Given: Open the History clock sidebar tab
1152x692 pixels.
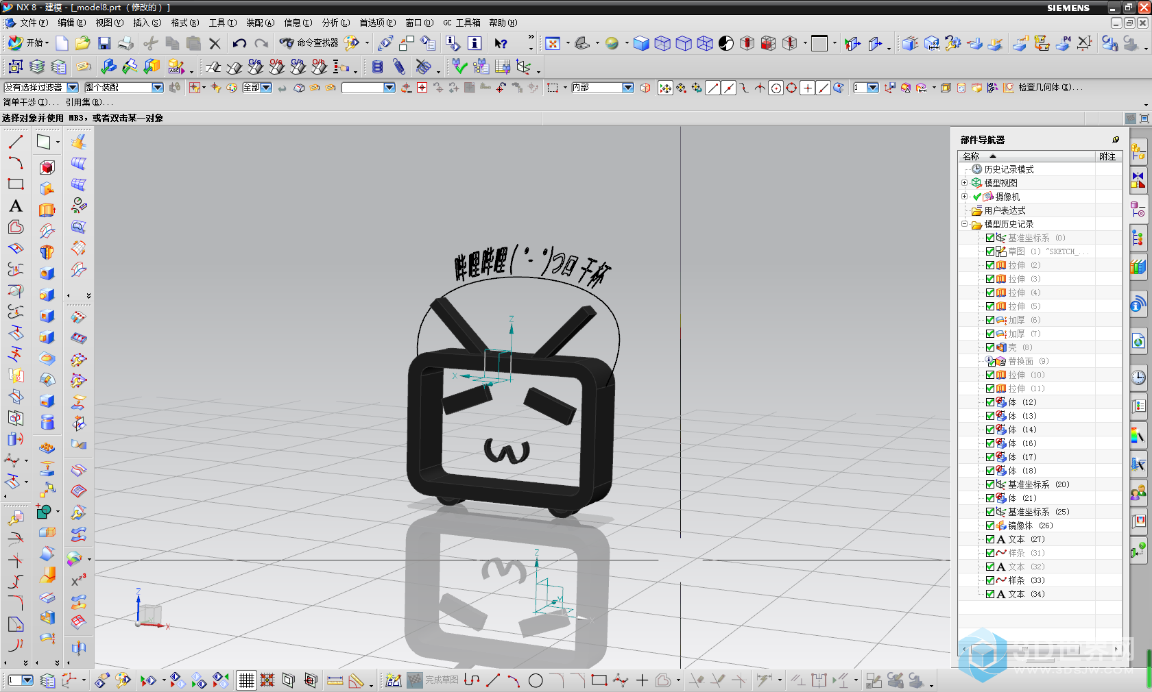Looking at the screenshot, I should 1138,378.
